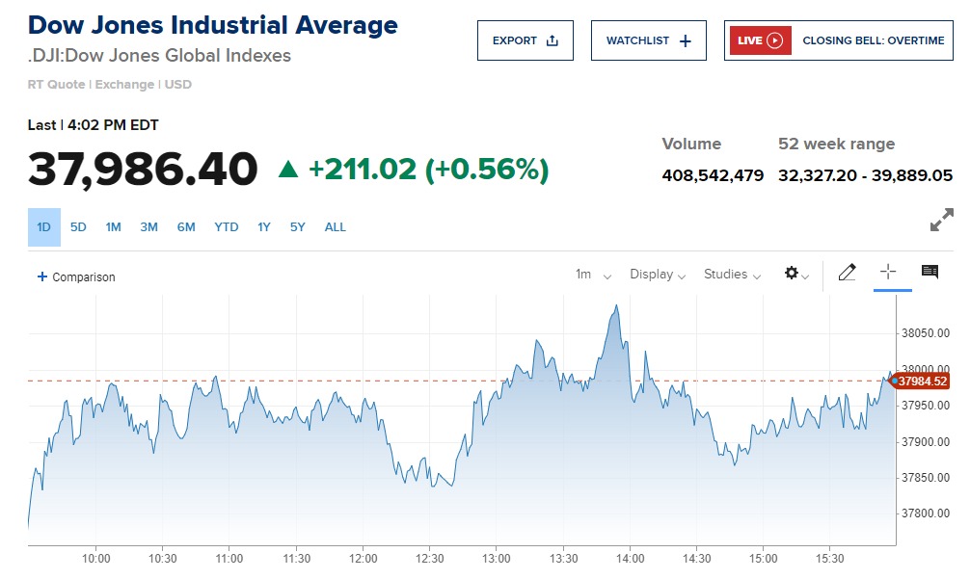
Task: Switch to the 5D range tab
Action: coord(78,227)
